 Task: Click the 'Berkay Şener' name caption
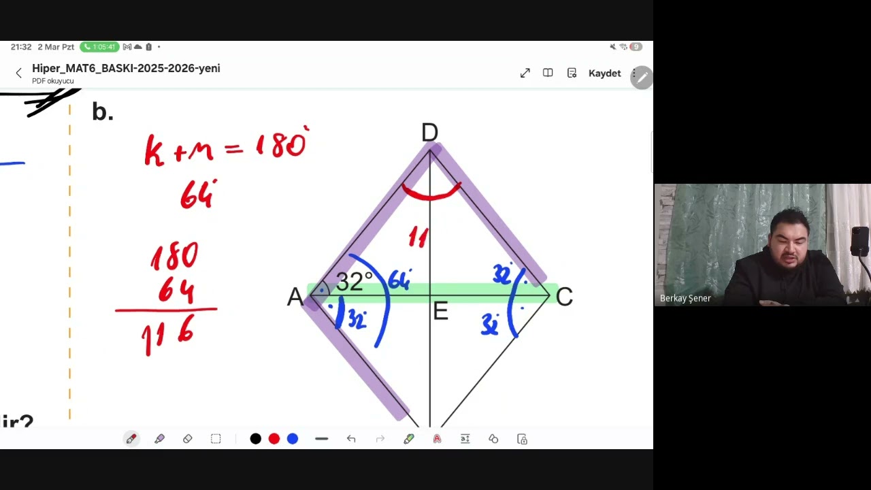pyautogui.click(x=685, y=298)
